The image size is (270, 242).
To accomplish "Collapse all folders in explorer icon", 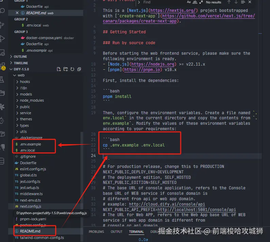I will coord(79,69).
